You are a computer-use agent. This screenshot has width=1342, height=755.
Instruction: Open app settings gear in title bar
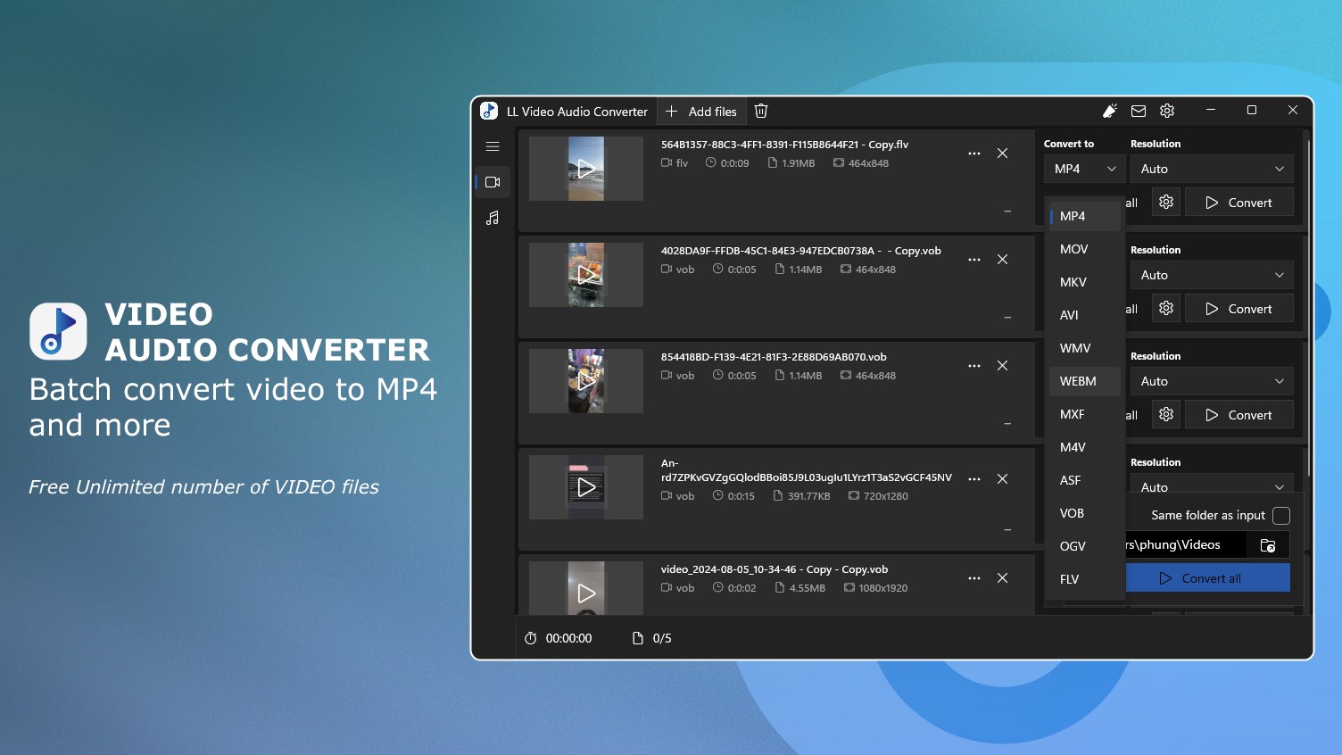[1167, 112]
